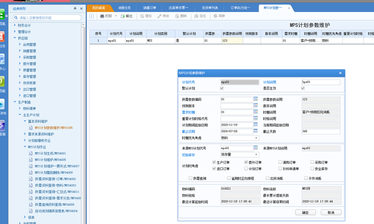
Task: Click document icon of MPS计划维护/MP04005
Action: [x=31, y=160]
